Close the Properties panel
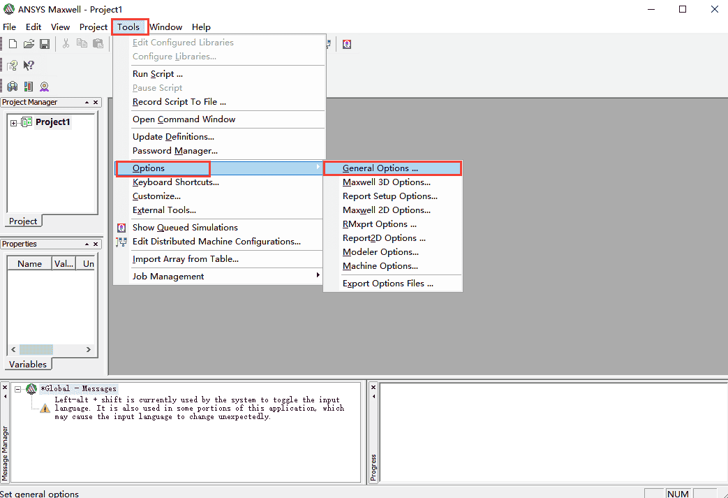 pos(96,244)
